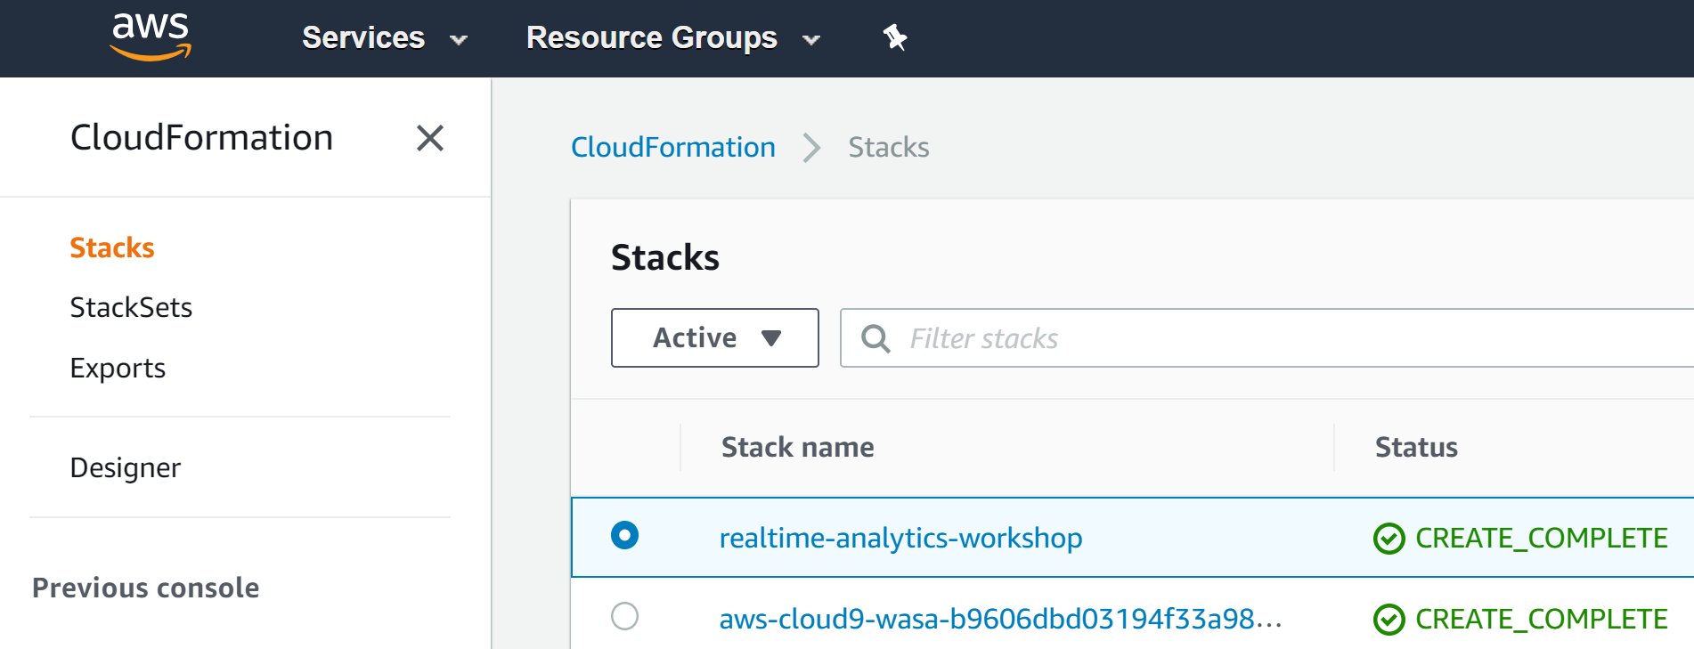Open the Resource Groups dropdown menu

tap(673, 38)
